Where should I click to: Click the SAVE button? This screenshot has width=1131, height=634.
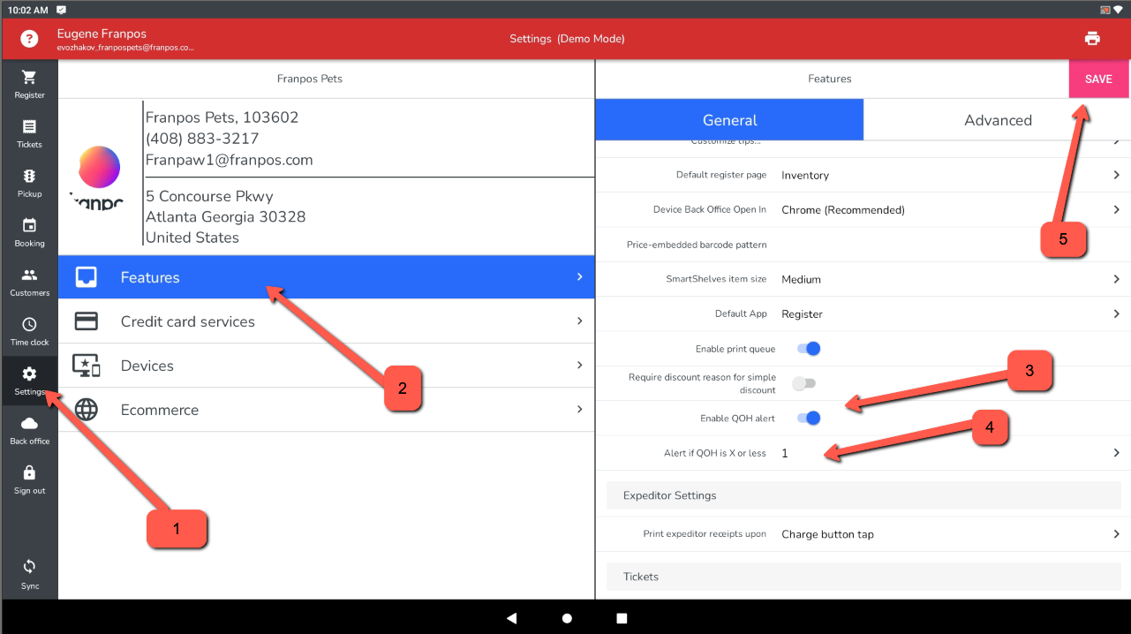point(1098,79)
